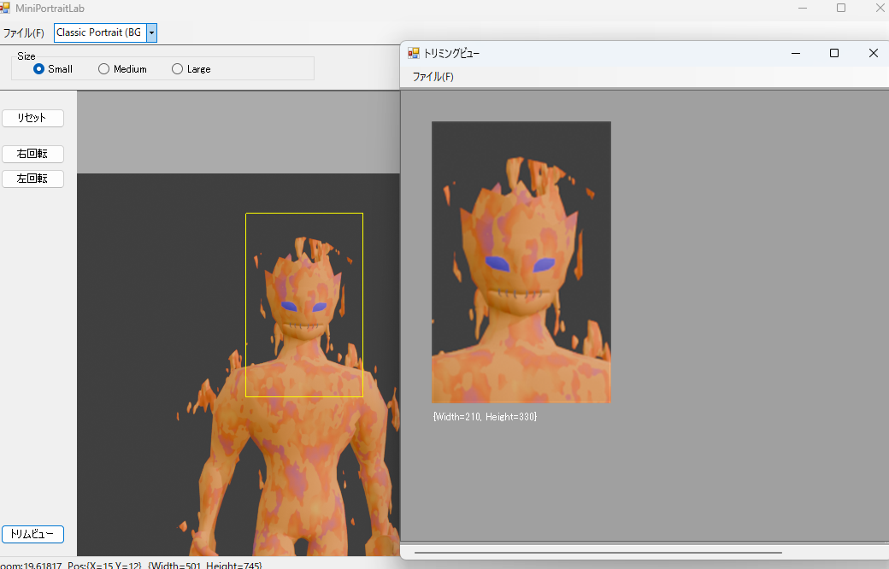
Task: Minimize the トリミングビュー window
Action: (x=796, y=53)
